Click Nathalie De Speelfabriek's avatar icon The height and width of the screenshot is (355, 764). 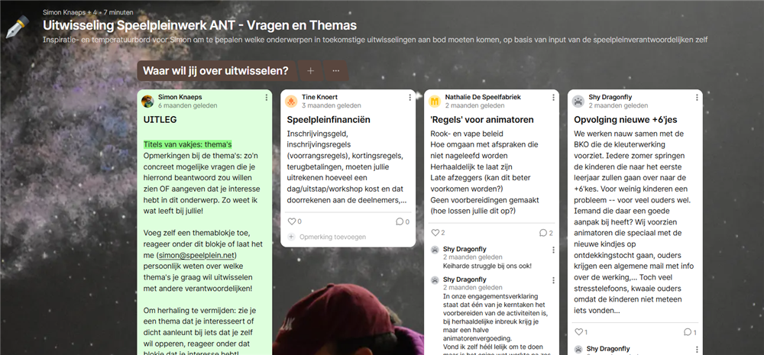pos(435,102)
